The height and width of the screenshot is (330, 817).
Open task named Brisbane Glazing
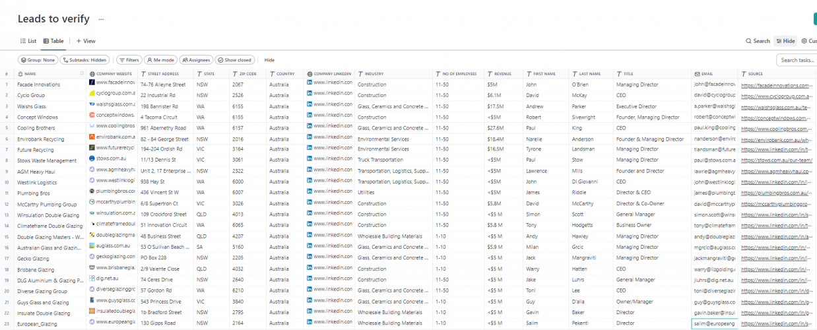click(x=36, y=269)
